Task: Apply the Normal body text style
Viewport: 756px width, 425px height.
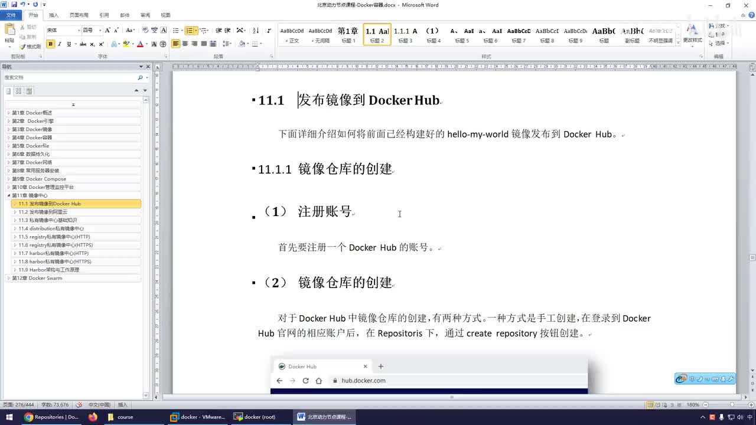Action: point(292,34)
